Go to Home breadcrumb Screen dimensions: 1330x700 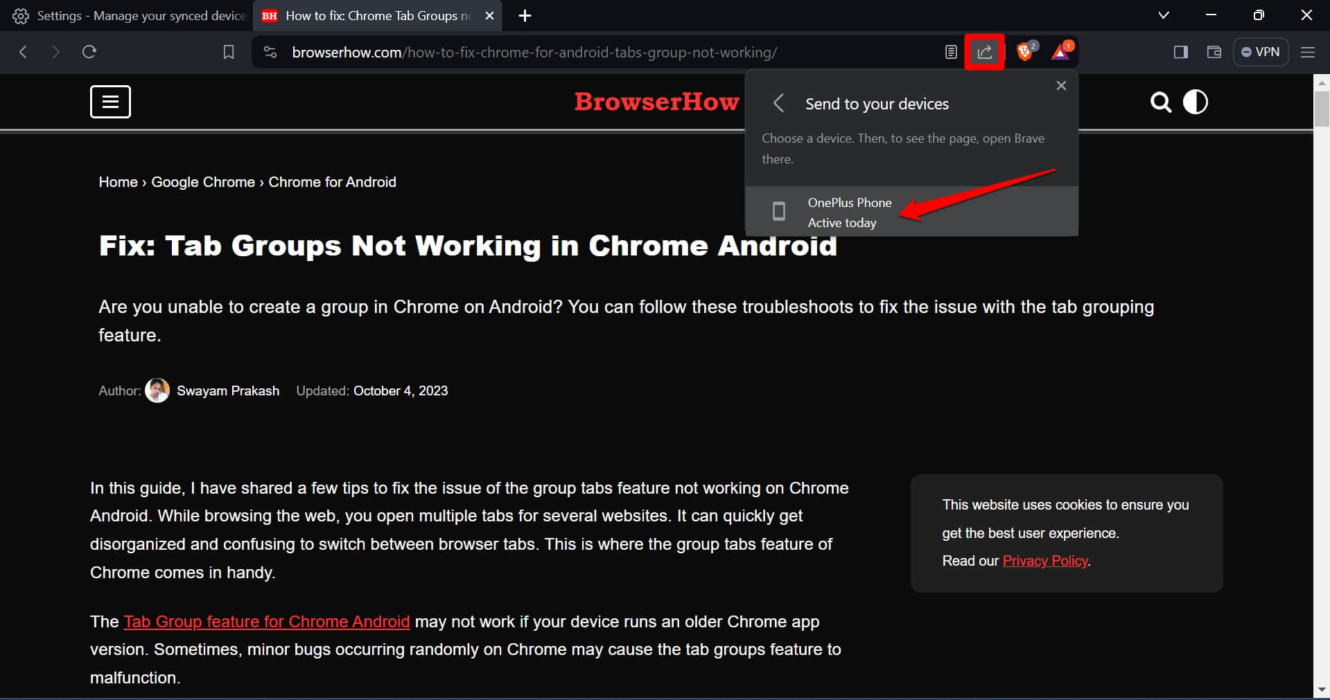pos(118,182)
